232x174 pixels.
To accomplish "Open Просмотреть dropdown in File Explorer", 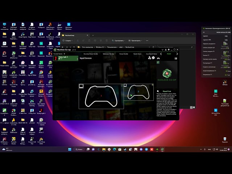I will tap(135, 41).
